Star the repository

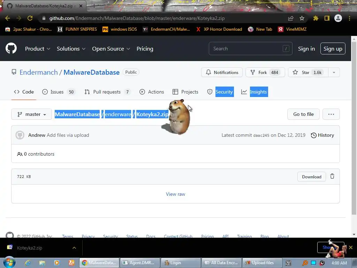pyautogui.click(x=308, y=72)
